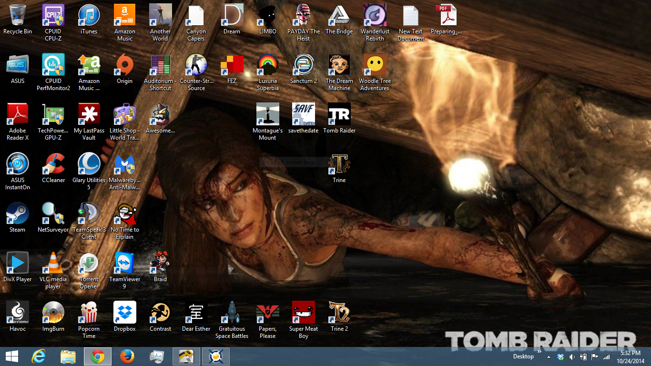The width and height of the screenshot is (651, 366).
Task: Select the DivX Player icon
Action: coord(18,263)
